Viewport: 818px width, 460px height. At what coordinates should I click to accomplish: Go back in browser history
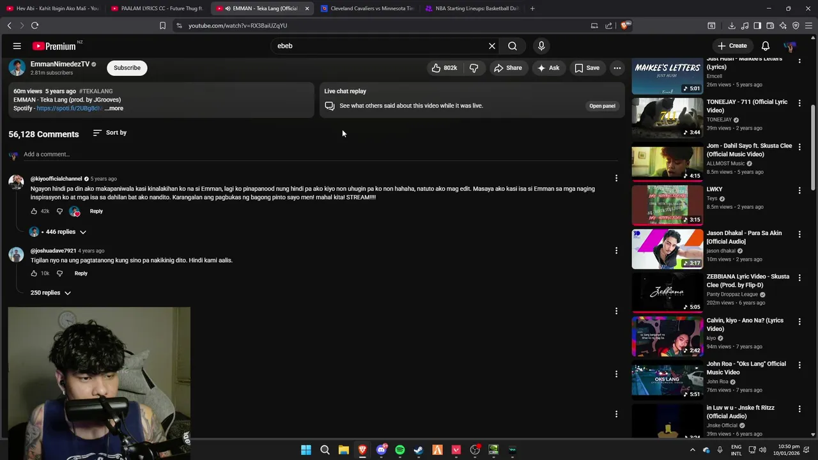pos(9,26)
